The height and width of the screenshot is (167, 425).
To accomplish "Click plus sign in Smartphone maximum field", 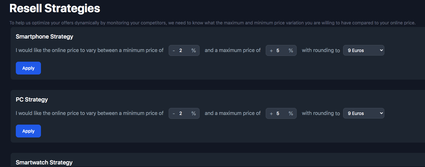I will tap(271, 50).
